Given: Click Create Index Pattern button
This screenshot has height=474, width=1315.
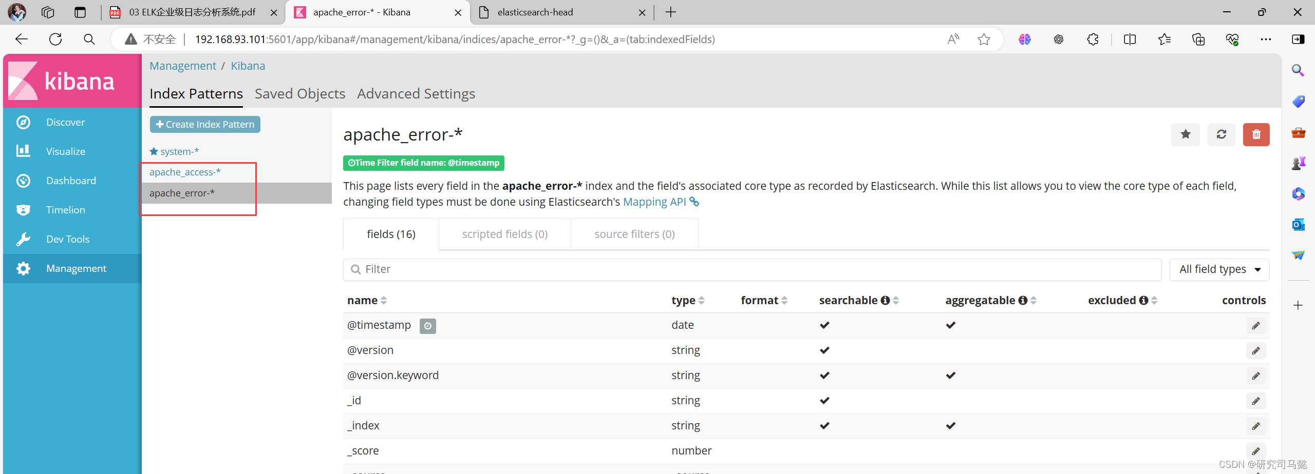Looking at the screenshot, I should 205,125.
